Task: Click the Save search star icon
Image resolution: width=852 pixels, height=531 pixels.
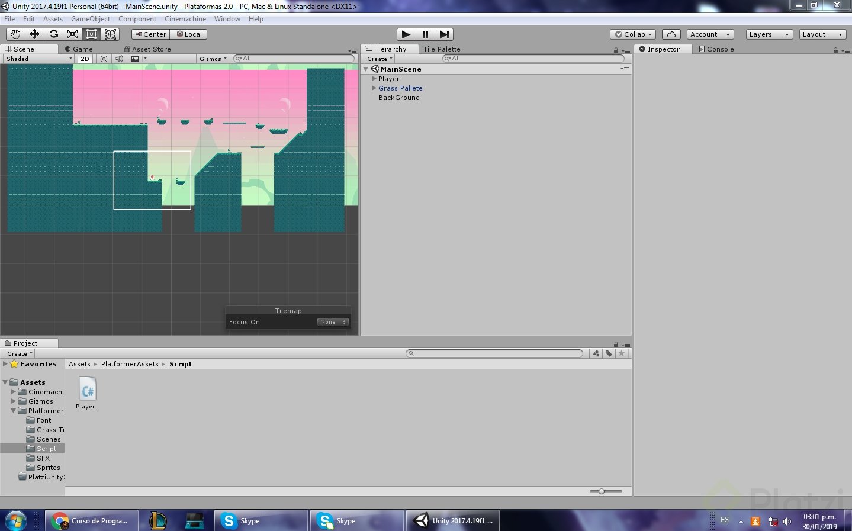Action: tap(622, 353)
